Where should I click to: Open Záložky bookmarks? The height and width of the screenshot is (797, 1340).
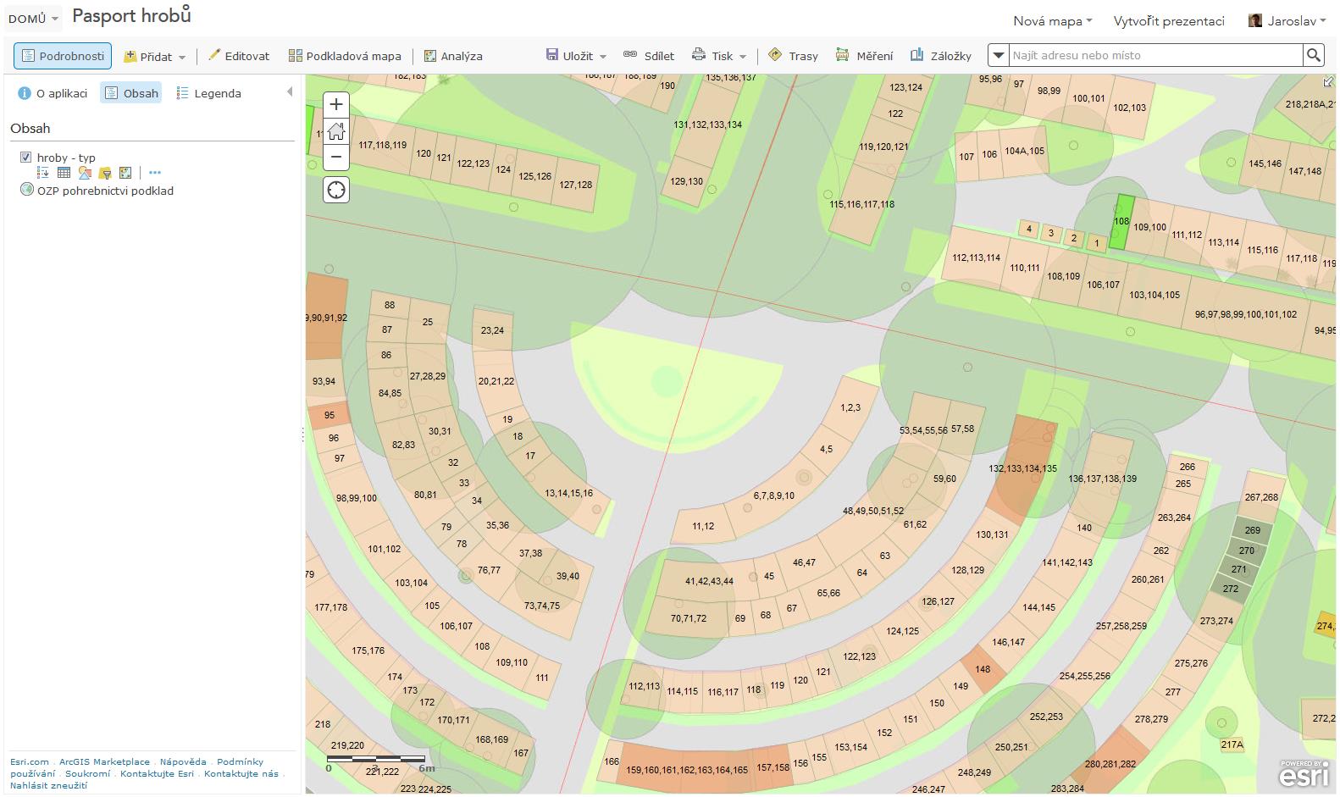point(940,56)
